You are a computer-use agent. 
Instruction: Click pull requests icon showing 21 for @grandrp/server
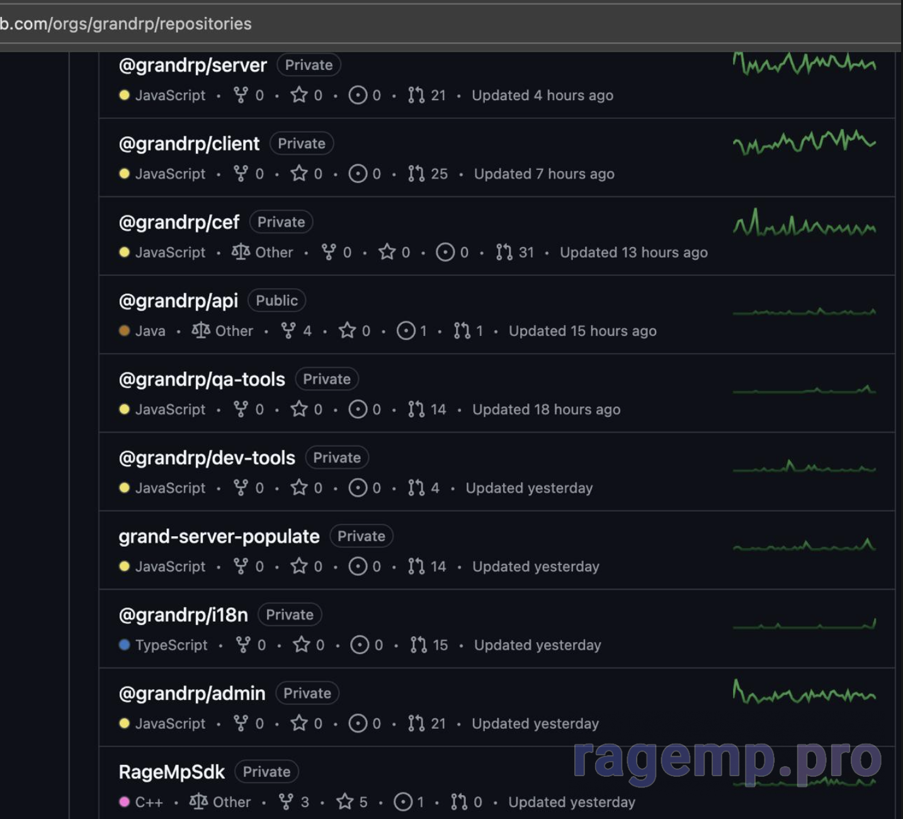click(x=416, y=95)
